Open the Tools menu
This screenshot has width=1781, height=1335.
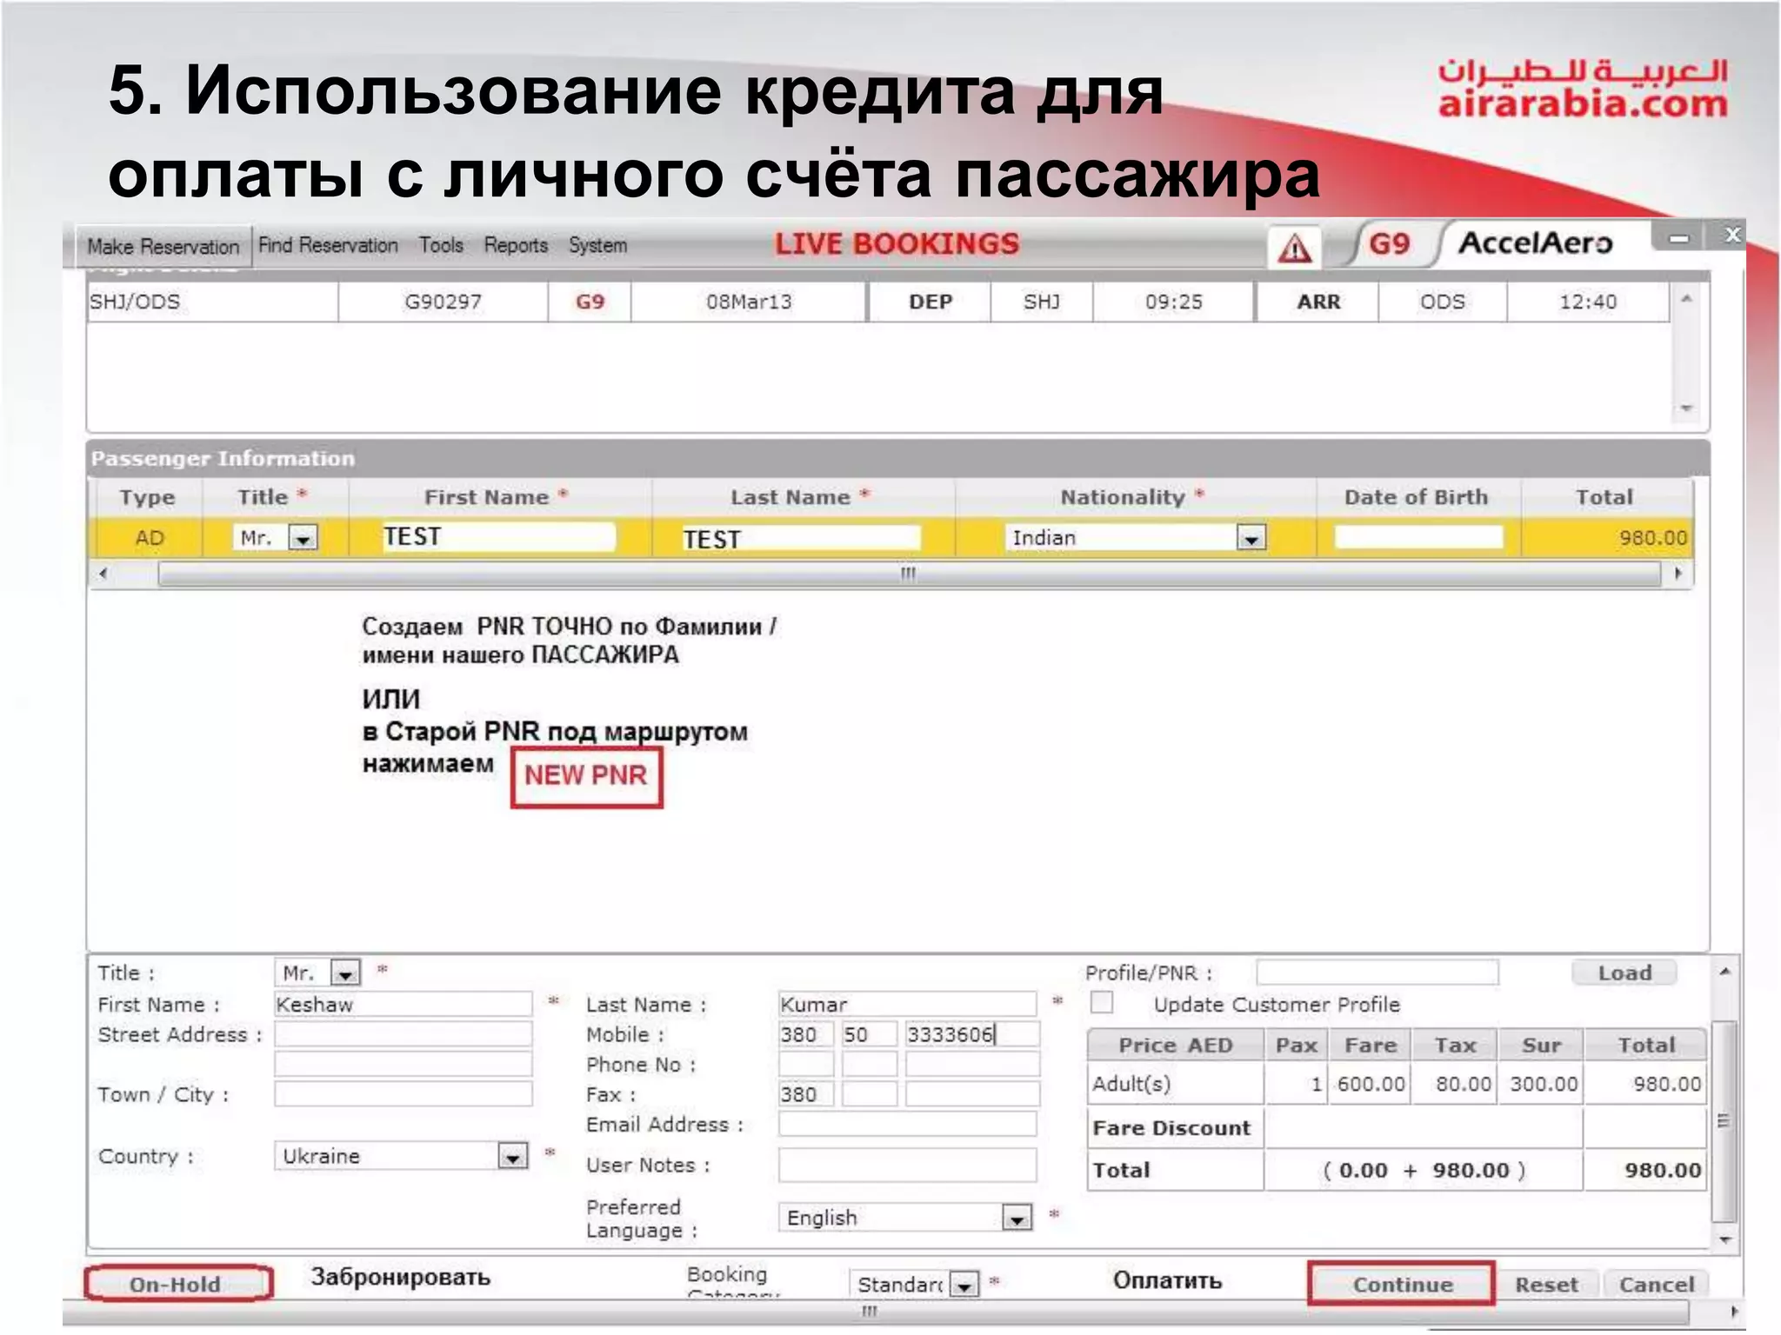(441, 246)
